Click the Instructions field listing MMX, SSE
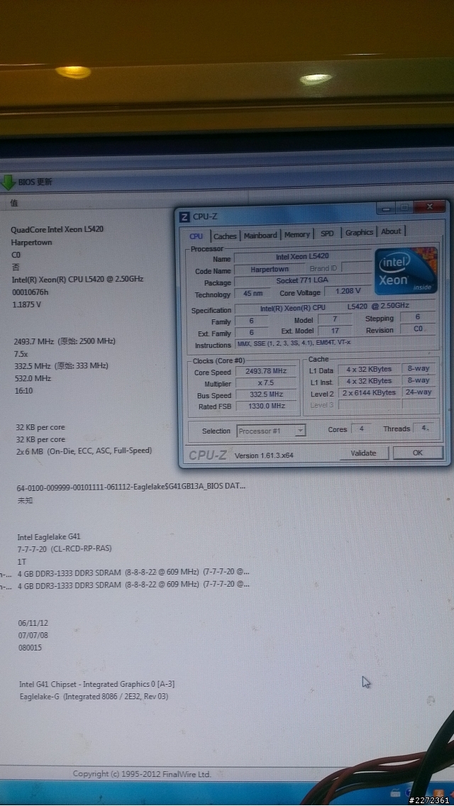The height and width of the screenshot is (806, 454). (335, 343)
